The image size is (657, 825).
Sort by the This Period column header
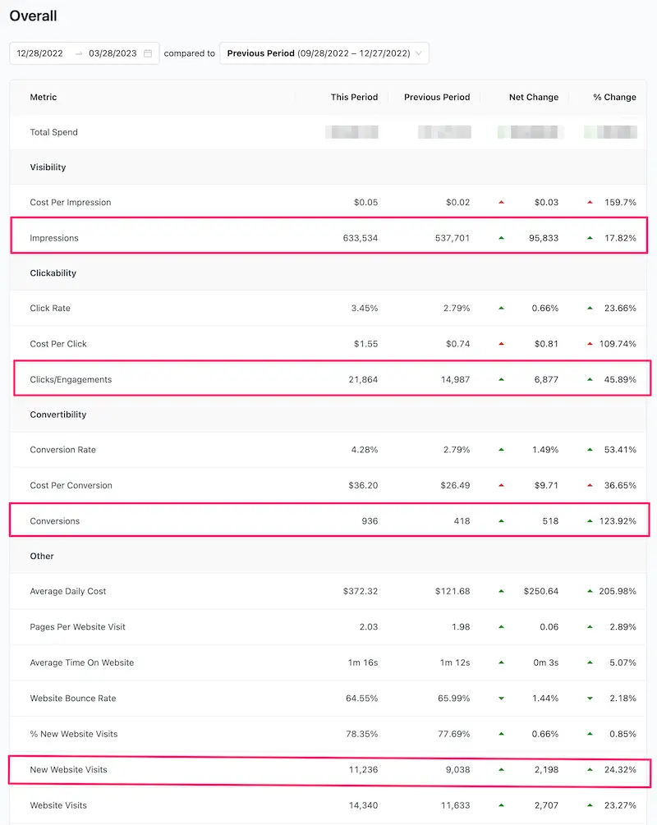[354, 97]
